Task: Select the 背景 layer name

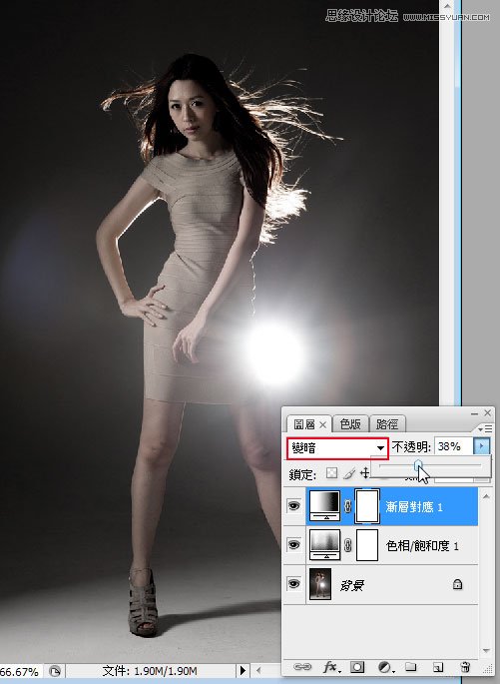Action: coord(352,585)
